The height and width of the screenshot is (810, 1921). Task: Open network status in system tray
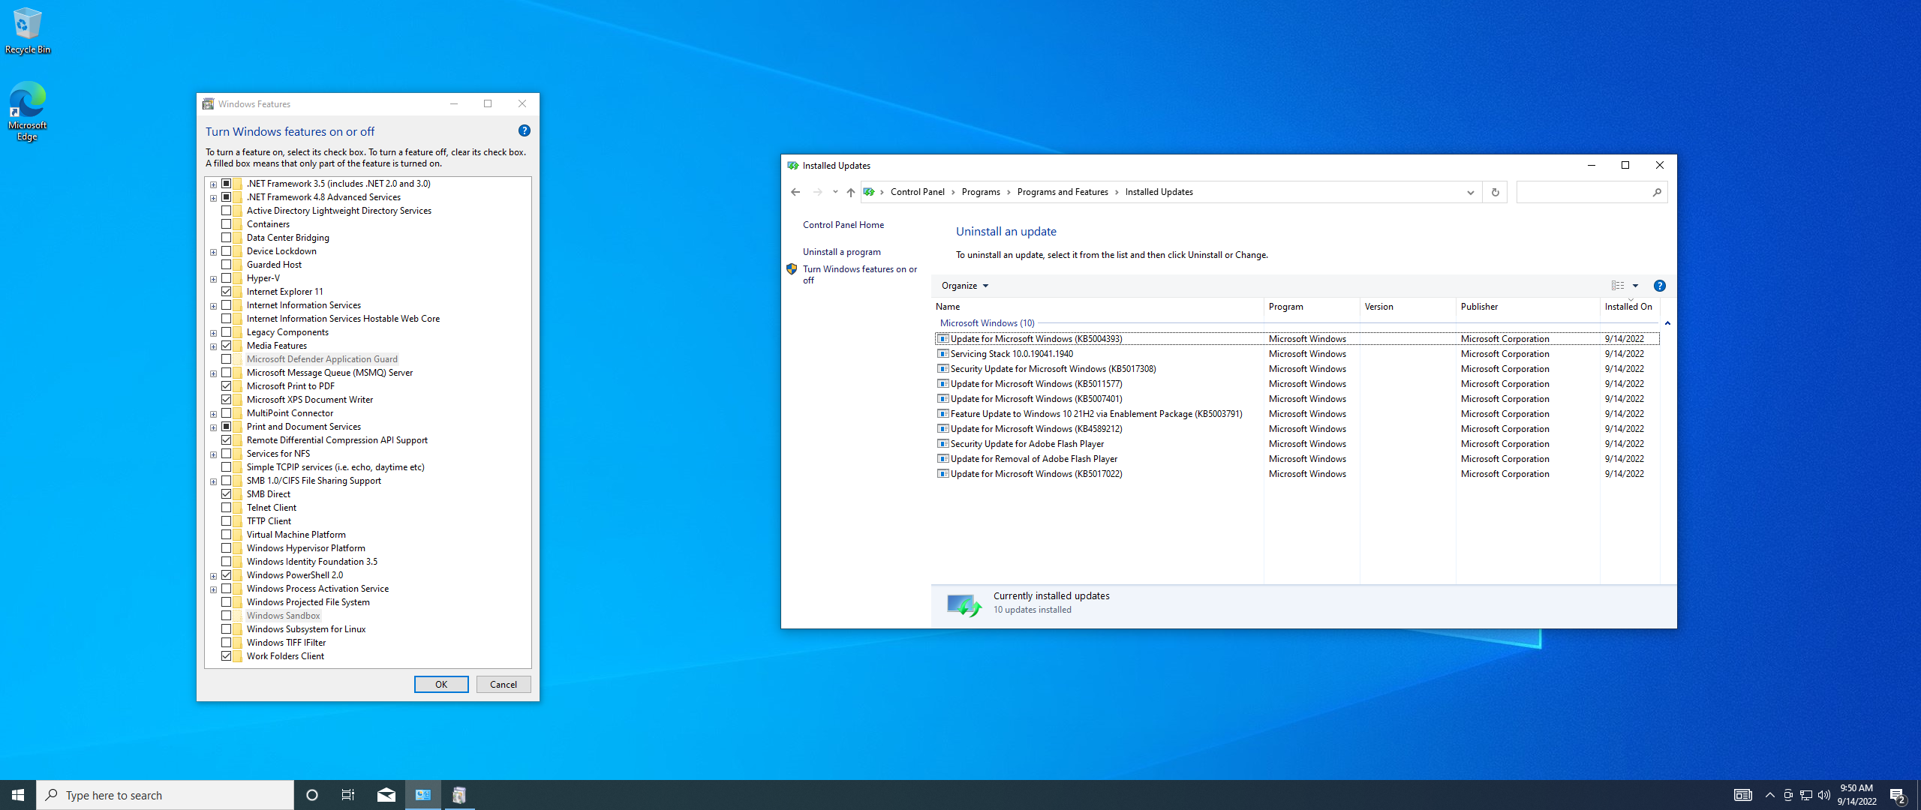tap(1806, 795)
